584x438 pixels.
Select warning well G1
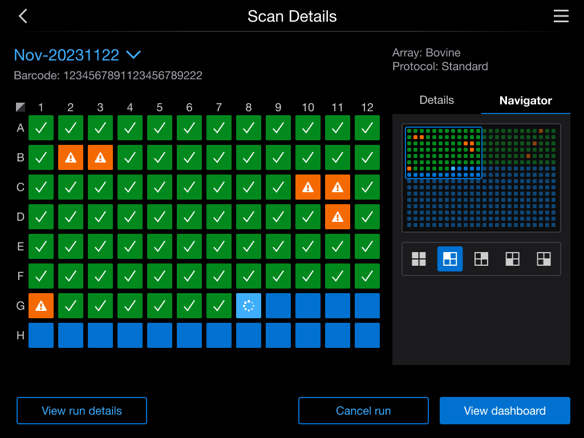tap(41, 306)
